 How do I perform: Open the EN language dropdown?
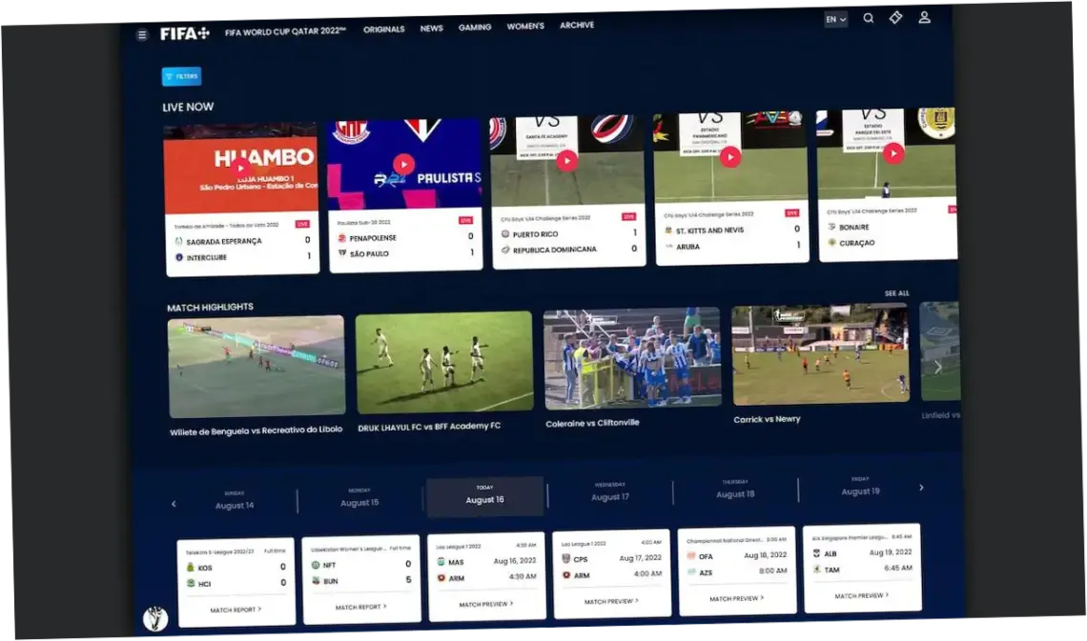tap(835, 19)
